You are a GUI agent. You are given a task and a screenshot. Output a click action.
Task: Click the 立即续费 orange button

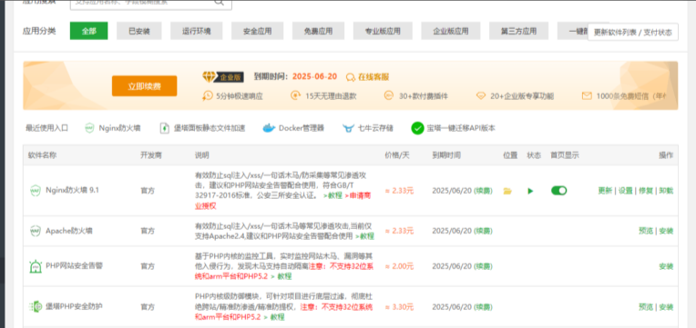144,86
